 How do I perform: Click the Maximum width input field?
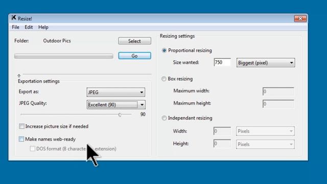278,91
